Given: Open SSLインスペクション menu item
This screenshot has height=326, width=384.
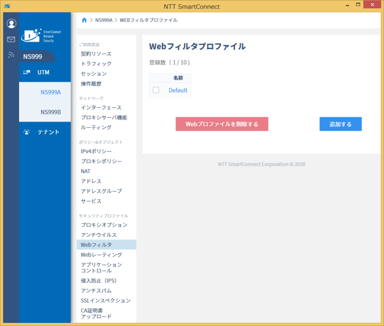Looking at the screenshot, I should [106, 301].
